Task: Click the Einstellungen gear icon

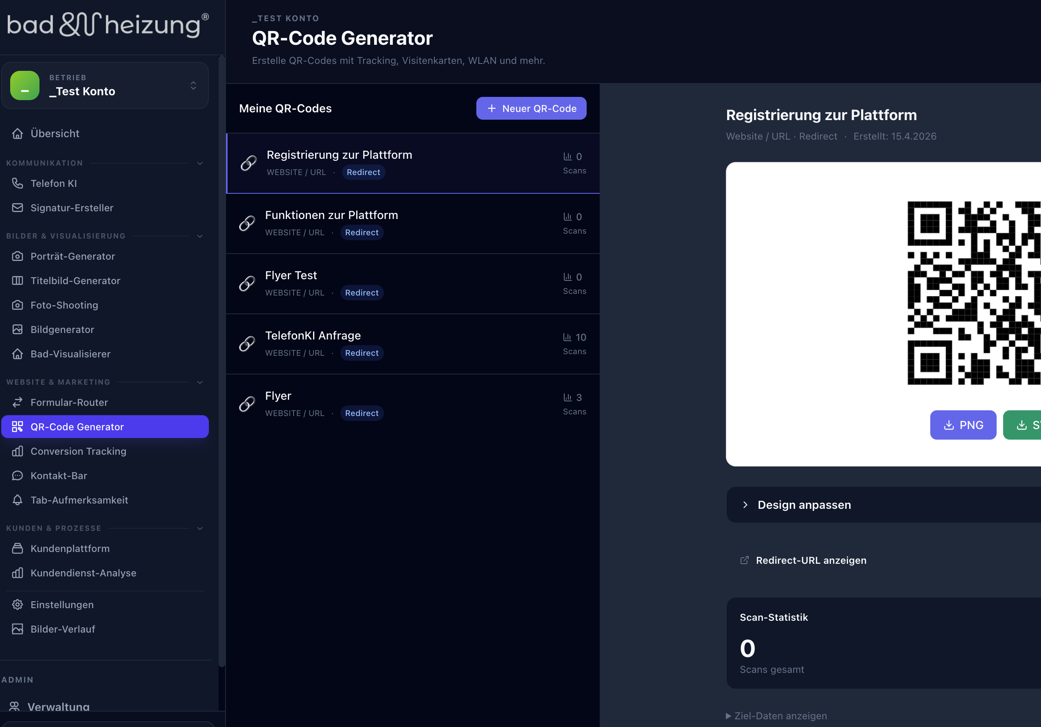Action: [x=17, y=605]
